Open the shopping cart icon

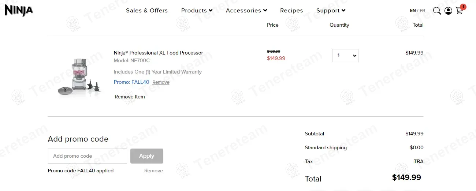pyautogui.click(x=459, y=11)
